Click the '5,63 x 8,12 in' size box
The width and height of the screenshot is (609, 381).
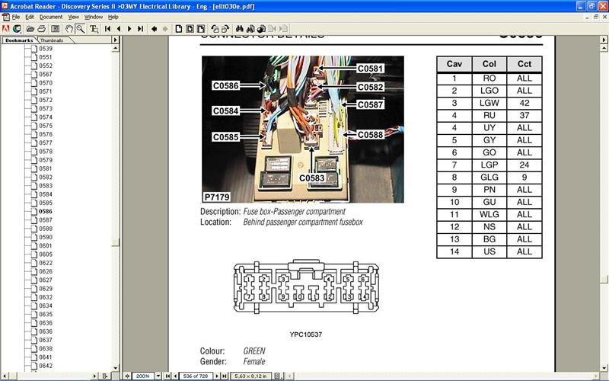(251, 376)
